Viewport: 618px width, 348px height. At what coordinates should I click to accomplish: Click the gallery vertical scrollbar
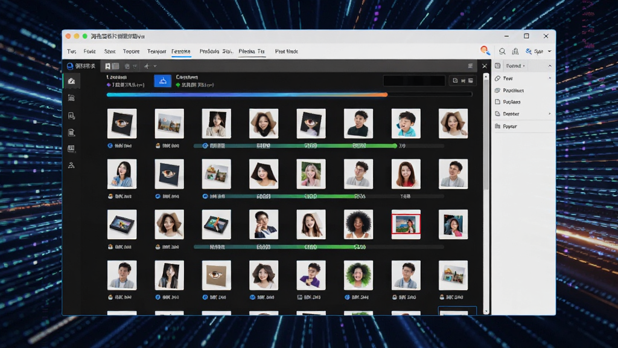tap(486, 134)
